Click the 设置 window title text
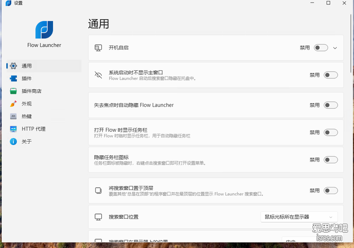 (18, 3)
